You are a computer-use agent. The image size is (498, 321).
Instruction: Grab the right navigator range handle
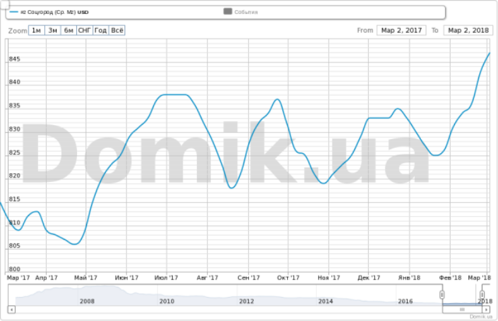(x=482, y=295)
